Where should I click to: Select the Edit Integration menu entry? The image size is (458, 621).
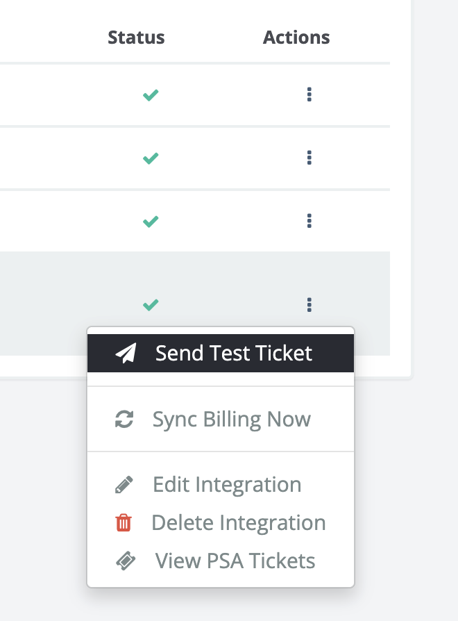point(227,485)
